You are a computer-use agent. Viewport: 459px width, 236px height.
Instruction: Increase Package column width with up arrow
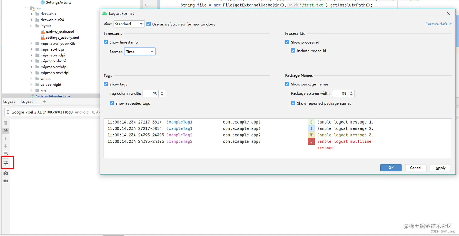[x=351, y=92]
